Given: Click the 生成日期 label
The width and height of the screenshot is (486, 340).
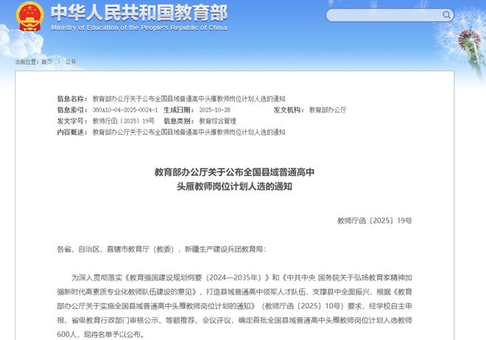Looking at the screenshot, I should (179, 110).
